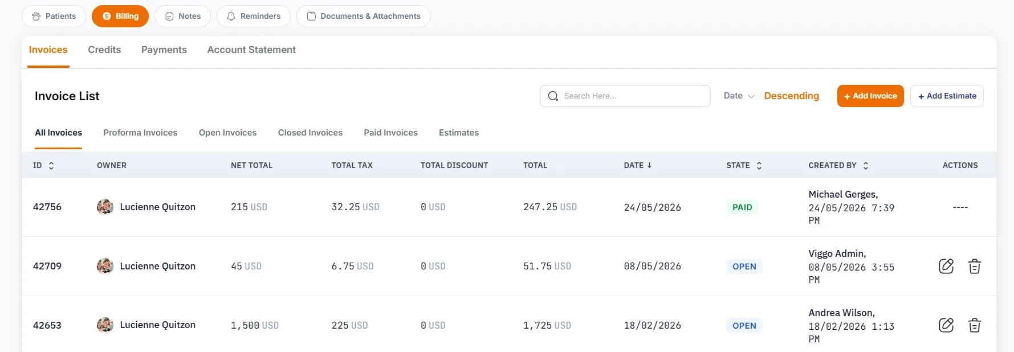The height and width of the screenshot is (352, 1014).
Task: Sort by the DATE column header
Action: pyautogui.click(x=637, y=165)
